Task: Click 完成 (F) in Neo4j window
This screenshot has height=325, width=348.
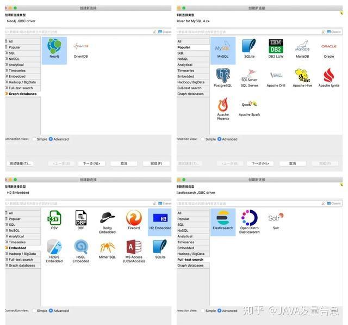Action: coord(156,163)
